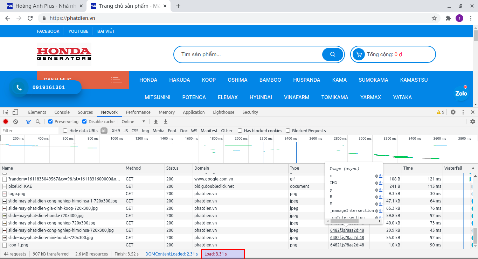Open the Sources tab
This screenshot has height=259, width=478.
coord(85,112)
